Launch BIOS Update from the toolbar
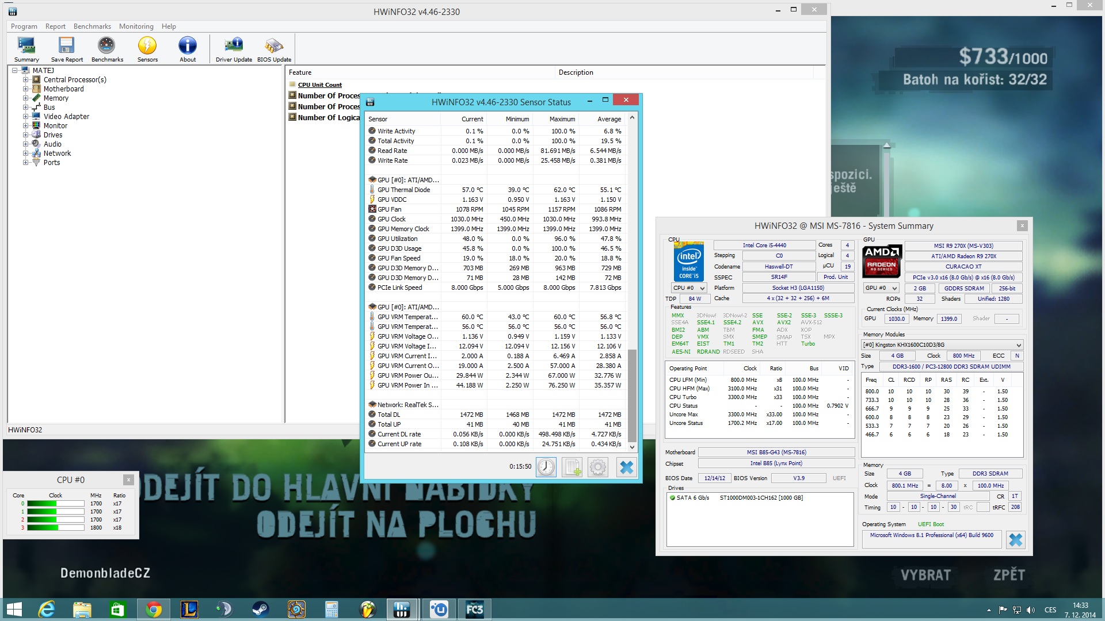This screenshot has width=1105, height=621. point(274,49)
